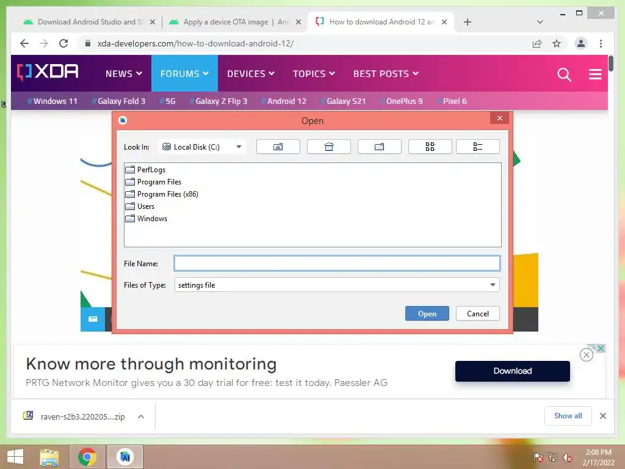Image resolution: width=625 pixels, height=469 pixels.
Task: Click the File Name input field
Action: tap(337, 263)
